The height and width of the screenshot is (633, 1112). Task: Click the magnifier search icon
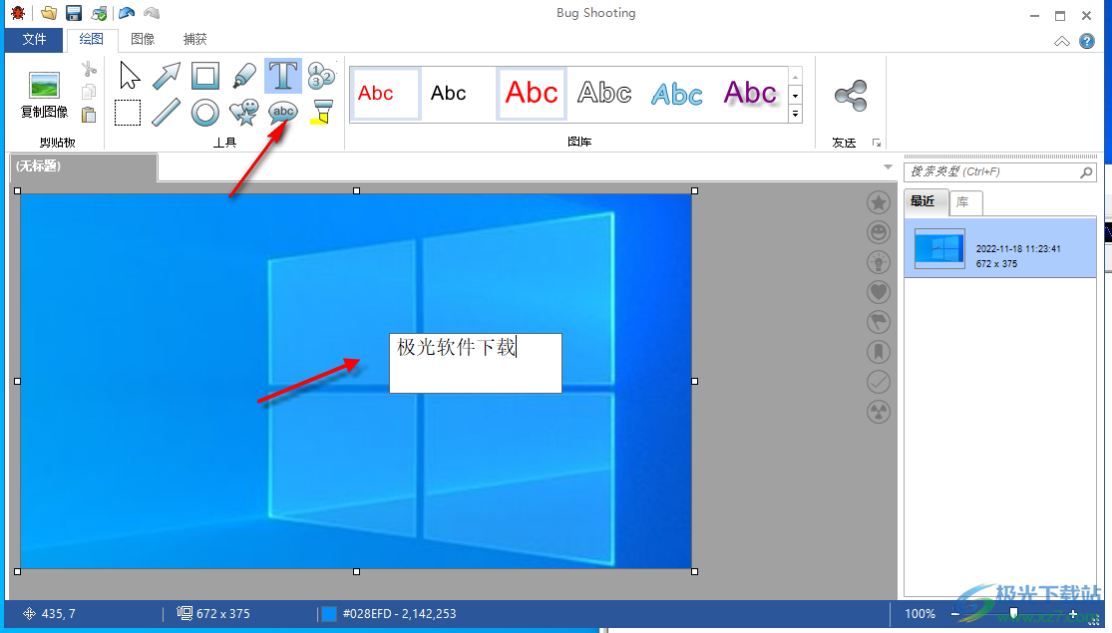[x=1086, y=172]
